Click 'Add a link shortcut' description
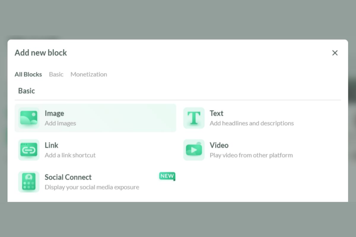This screenshot has height=237, width=356. tap(70, 155)
